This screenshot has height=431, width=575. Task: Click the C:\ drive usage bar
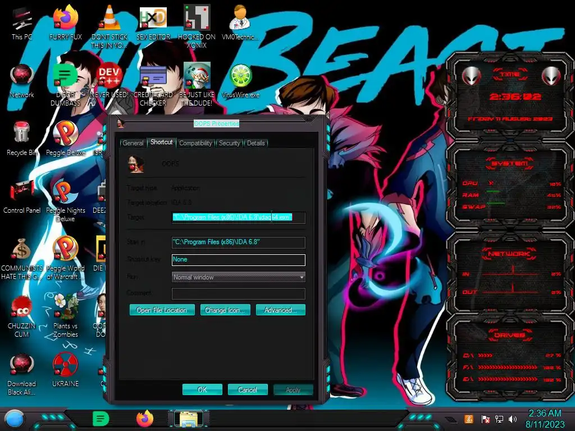[485, 355]
